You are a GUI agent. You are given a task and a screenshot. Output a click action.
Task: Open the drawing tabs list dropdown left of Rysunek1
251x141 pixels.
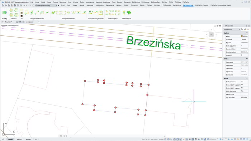(3, 22)
